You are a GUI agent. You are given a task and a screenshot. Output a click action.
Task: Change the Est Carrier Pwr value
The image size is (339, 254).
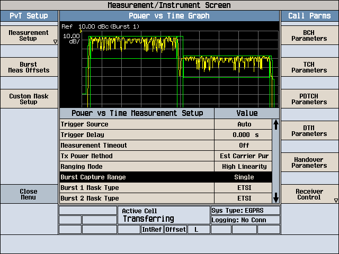coord(243,156)
